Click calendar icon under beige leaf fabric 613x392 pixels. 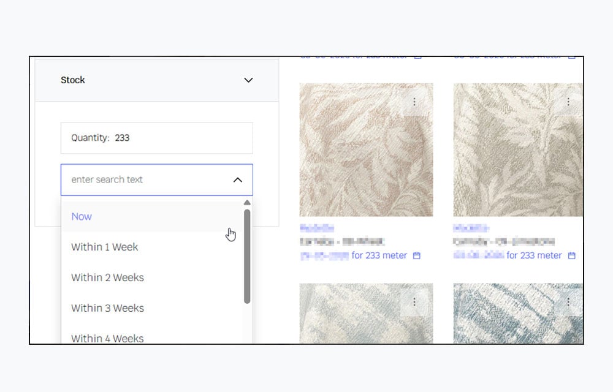(571, 256)
